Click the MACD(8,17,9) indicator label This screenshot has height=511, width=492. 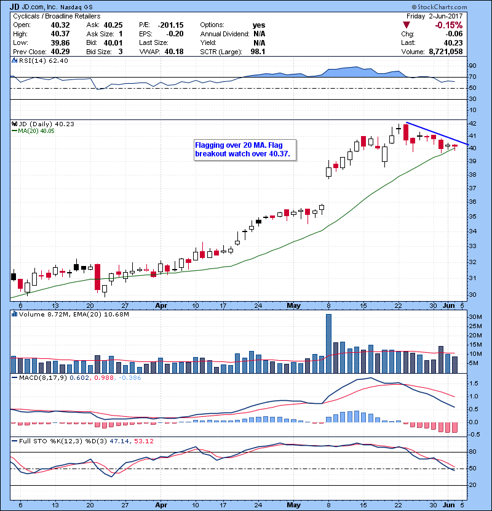43,378
